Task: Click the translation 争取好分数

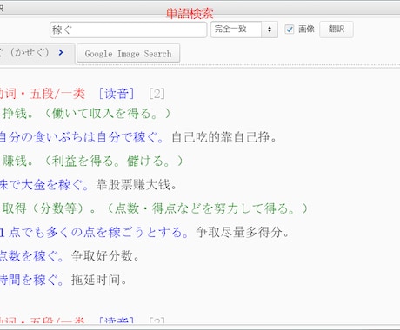Action: (x=105, y=256)
